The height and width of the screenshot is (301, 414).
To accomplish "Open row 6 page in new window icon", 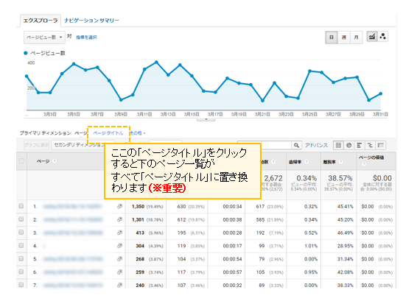I will coord(119,272).
